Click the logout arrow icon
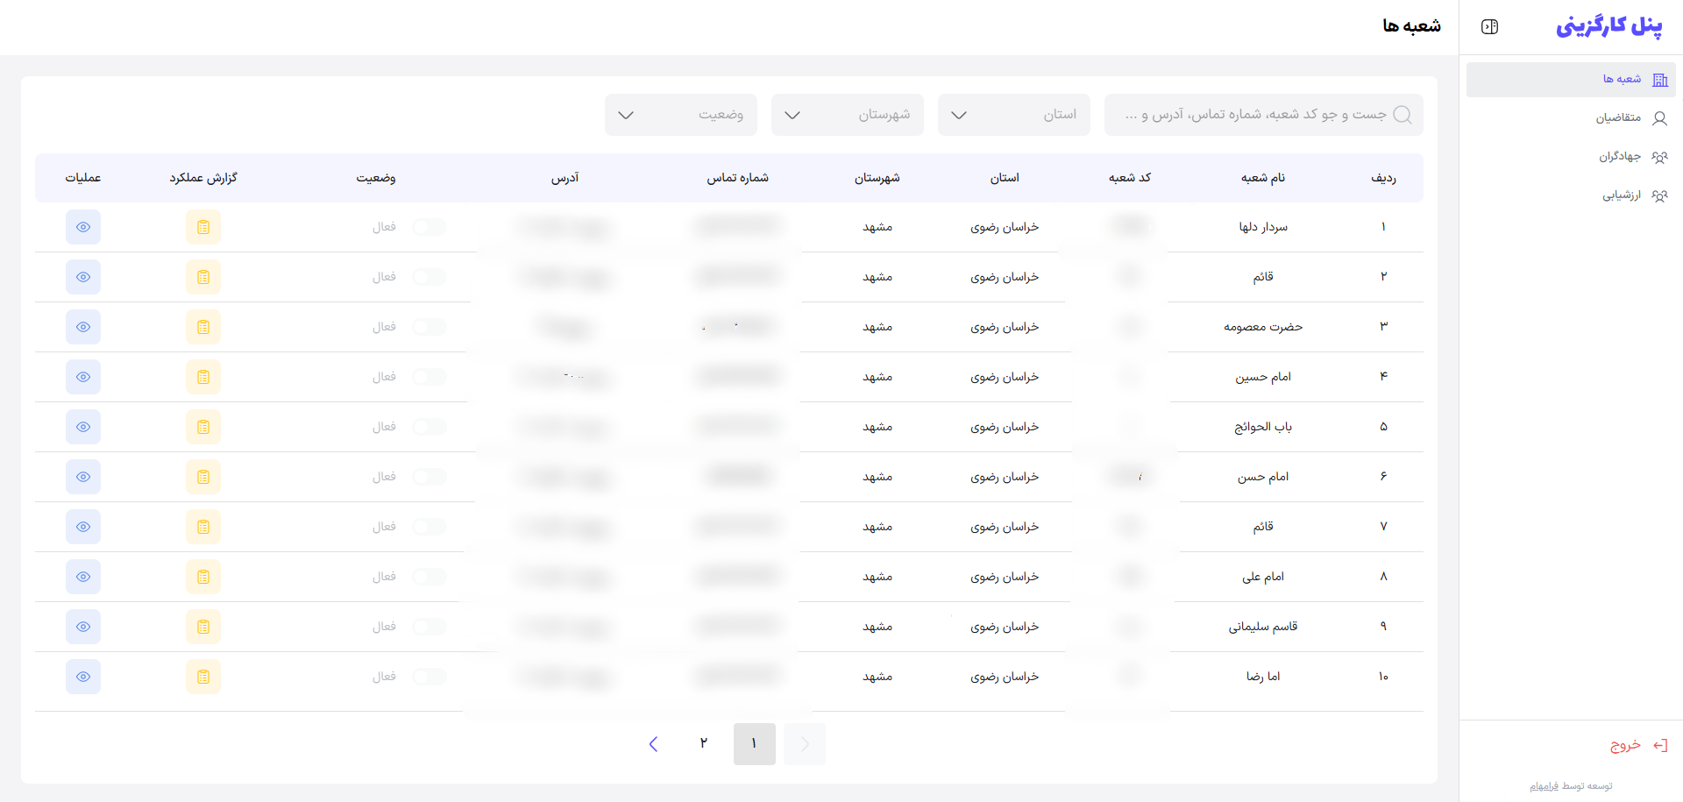Screen dimensions: 1683x802 click(x=1660, y=746)
